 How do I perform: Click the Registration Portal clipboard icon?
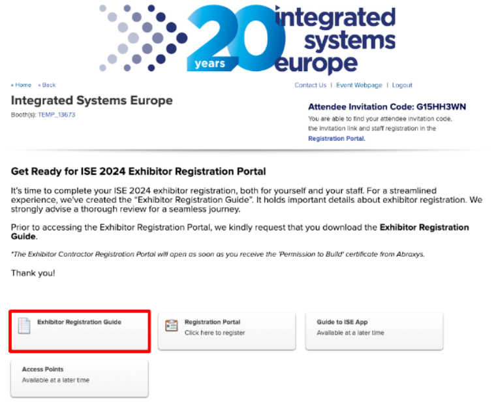tap(172, 325)
